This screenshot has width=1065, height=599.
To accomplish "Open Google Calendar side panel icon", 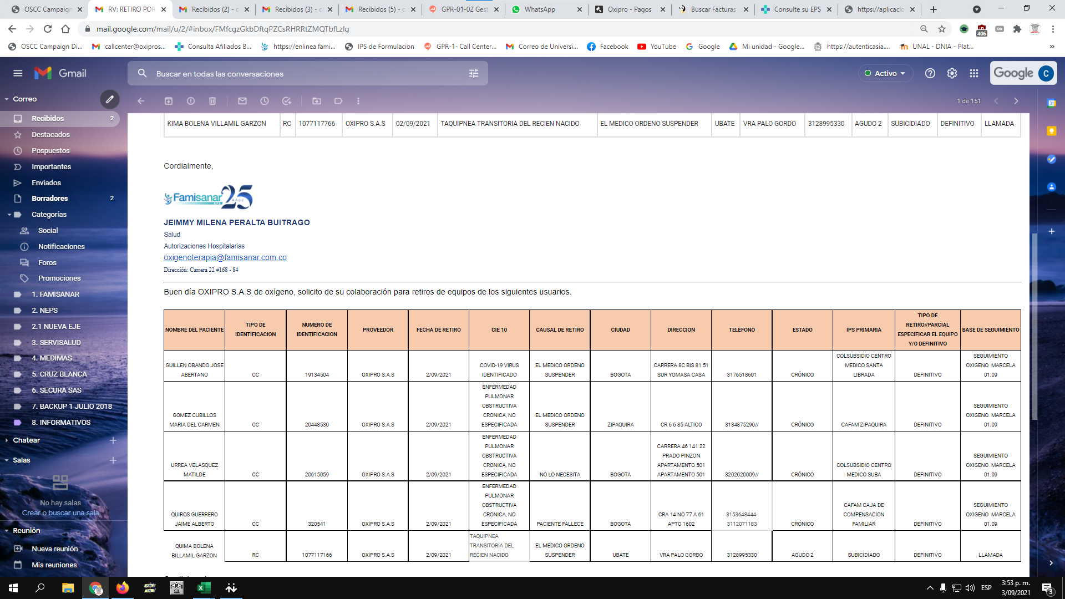I will tap(1052, 103).
